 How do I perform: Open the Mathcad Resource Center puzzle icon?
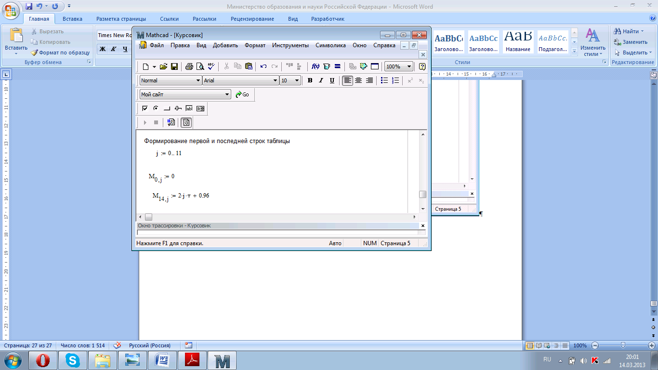click(364, 66)
